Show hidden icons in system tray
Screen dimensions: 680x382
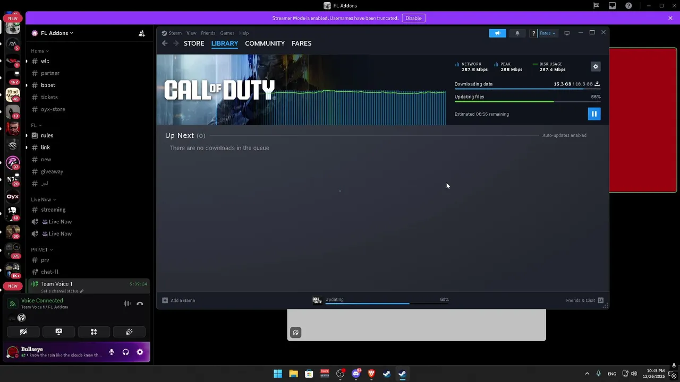587,374
